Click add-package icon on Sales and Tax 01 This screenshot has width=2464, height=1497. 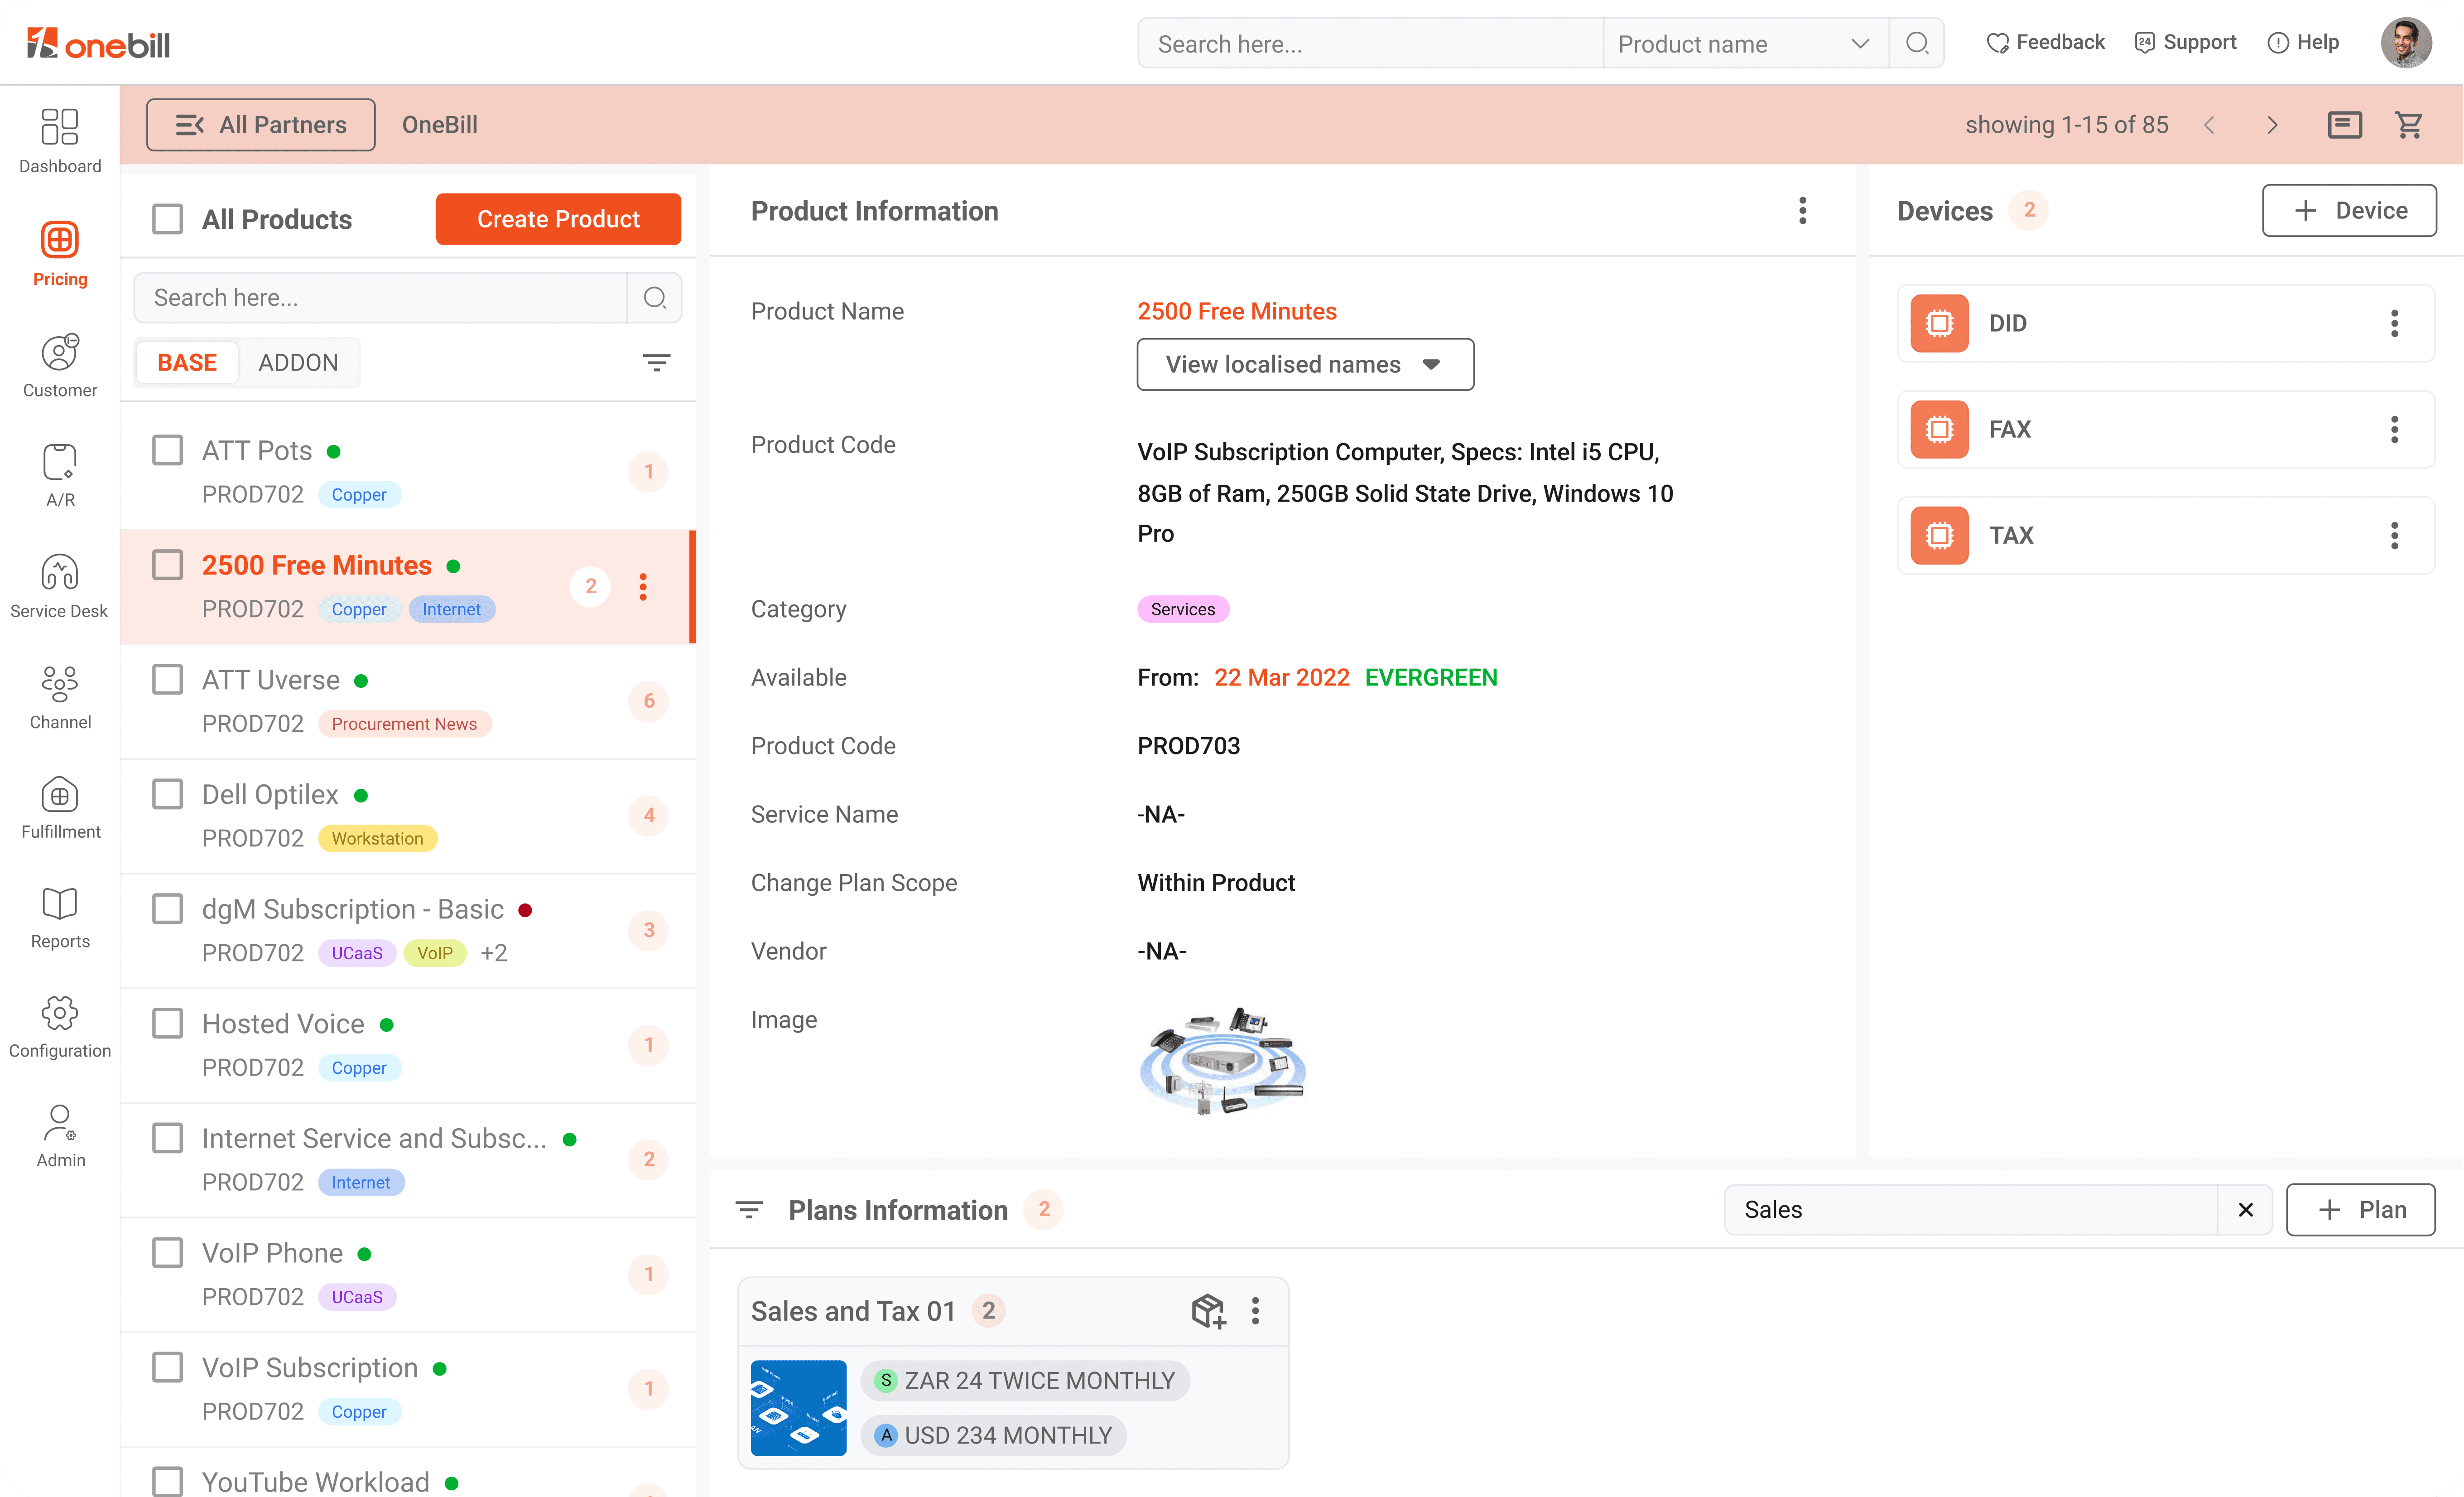1207,1311
